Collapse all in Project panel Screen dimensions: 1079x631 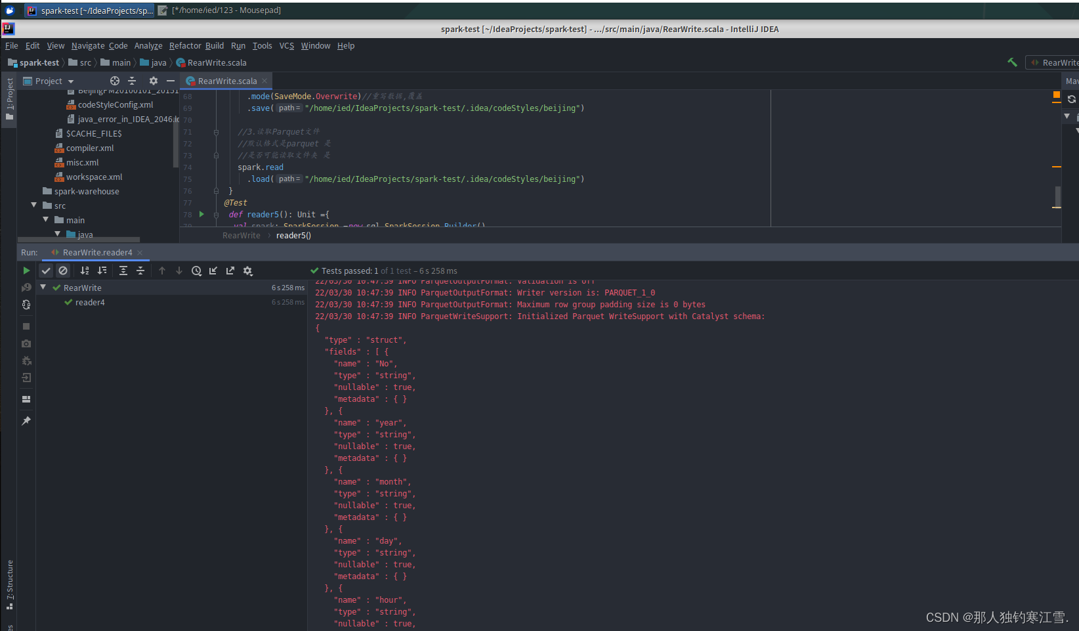point(132,81)
